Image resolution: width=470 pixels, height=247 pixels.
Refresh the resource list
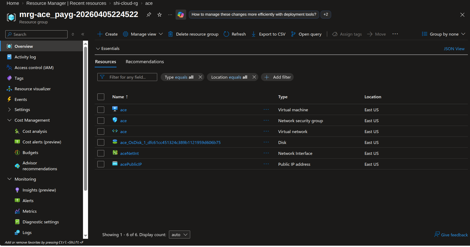(x=235, y=34)
